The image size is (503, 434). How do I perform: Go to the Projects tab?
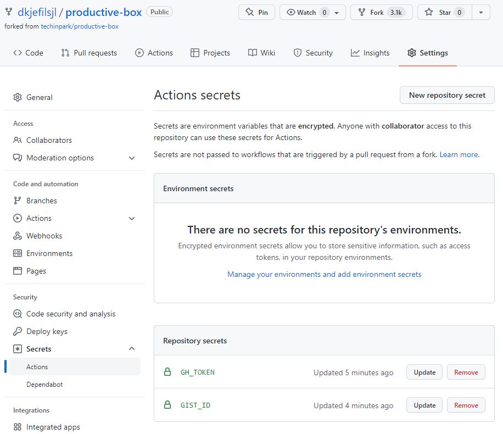tap(210, 53)
